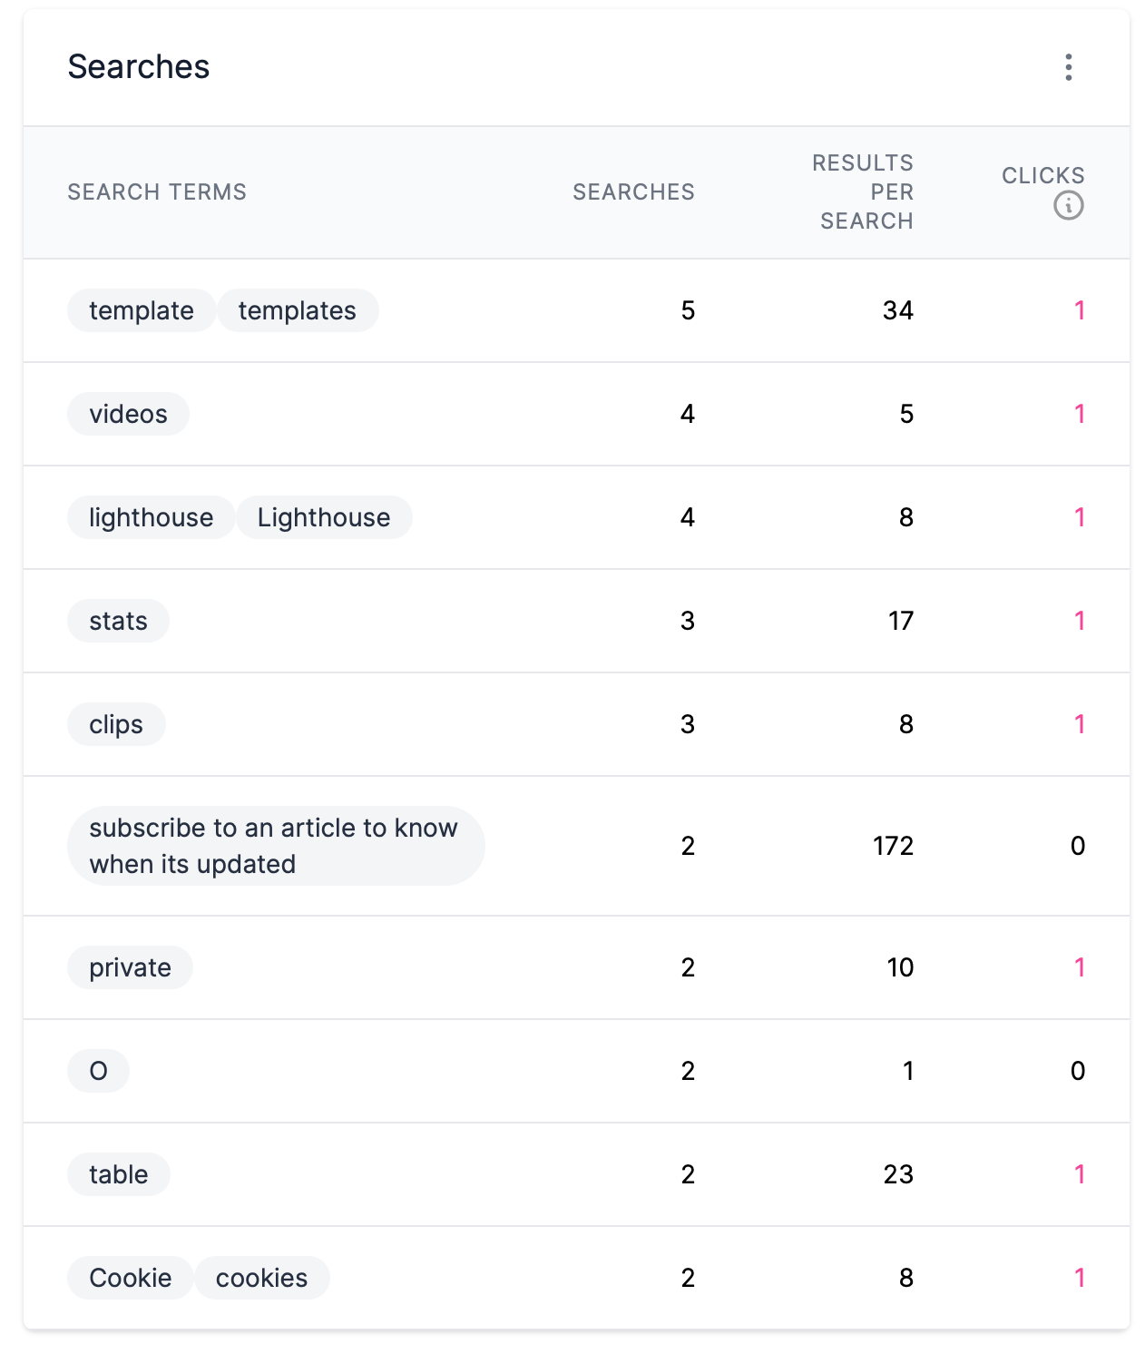The height and width of the screenshot is (1354, 1145).
Task: Open the Searches card three-dot menu
Action: (x=1068, y=67)
